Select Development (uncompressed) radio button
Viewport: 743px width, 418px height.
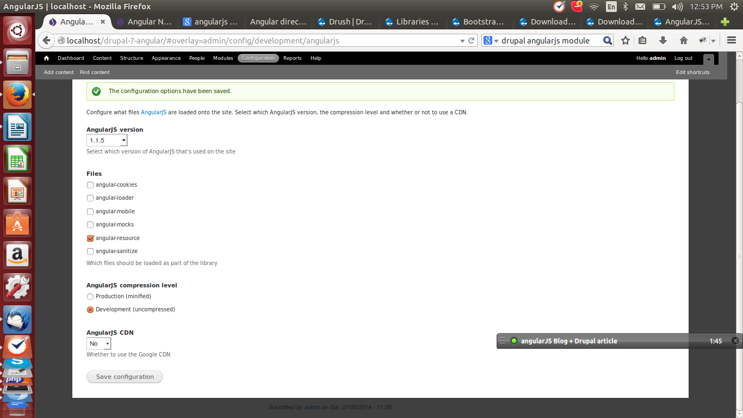point(90,310)
